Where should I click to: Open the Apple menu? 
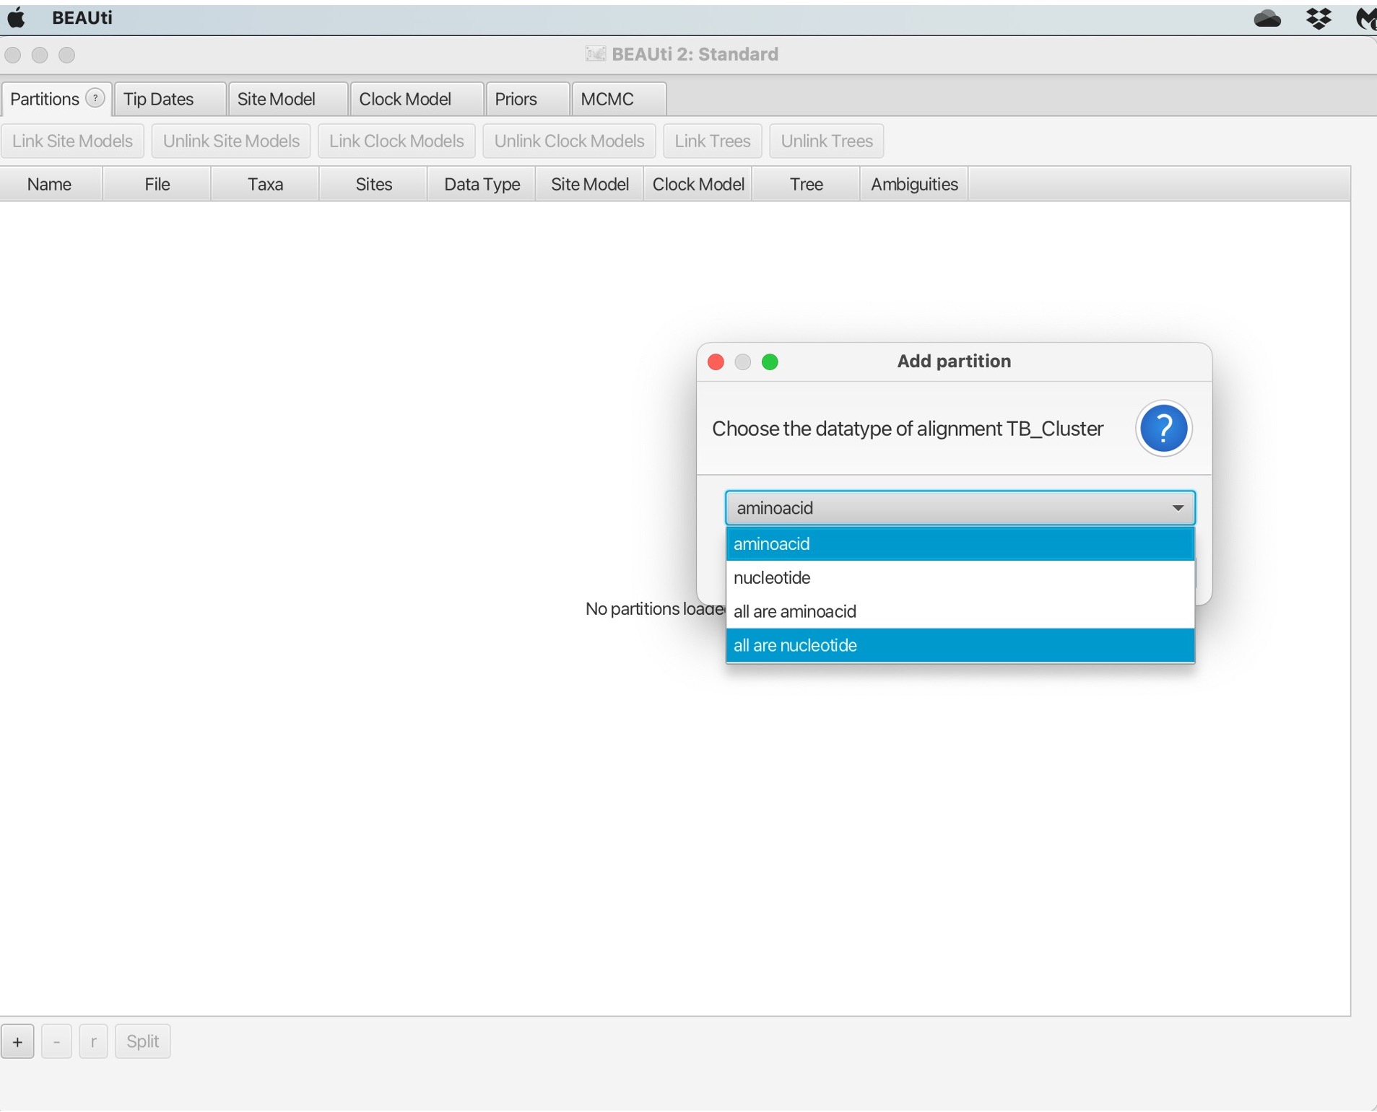coord(16,18)
